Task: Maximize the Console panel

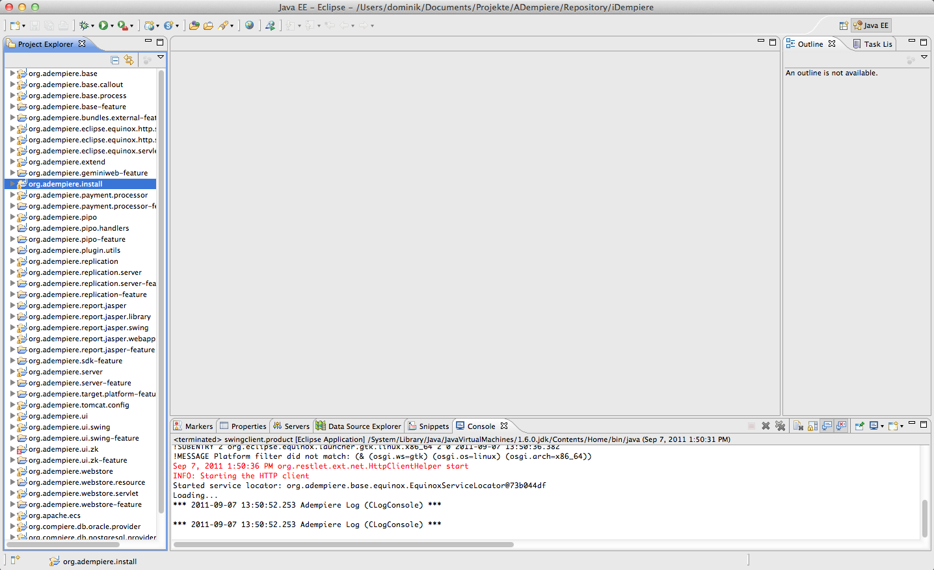Action: coord(924,424)
